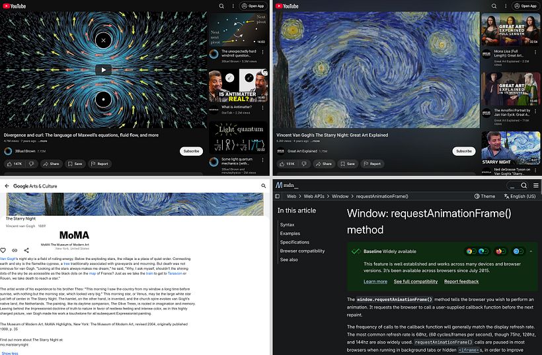
Task: Subscribe to the Great Art Explained channel
Action: [464, 151]
